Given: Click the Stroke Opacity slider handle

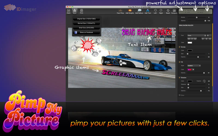Looking at the screenshot, I should [198, 57].
